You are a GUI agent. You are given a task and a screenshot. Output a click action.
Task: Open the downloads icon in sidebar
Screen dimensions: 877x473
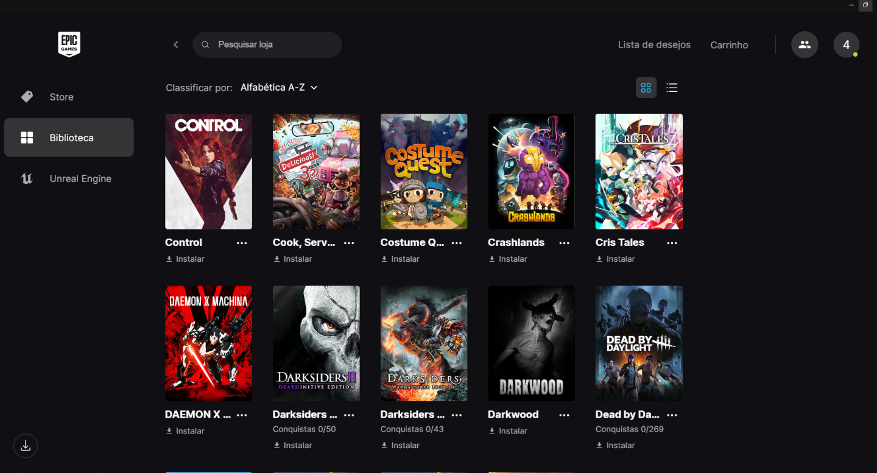(26, 446)
